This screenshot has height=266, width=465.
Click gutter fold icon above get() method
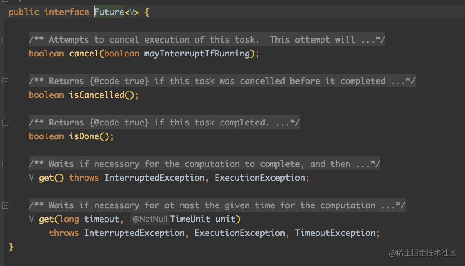tap(5, 164)
